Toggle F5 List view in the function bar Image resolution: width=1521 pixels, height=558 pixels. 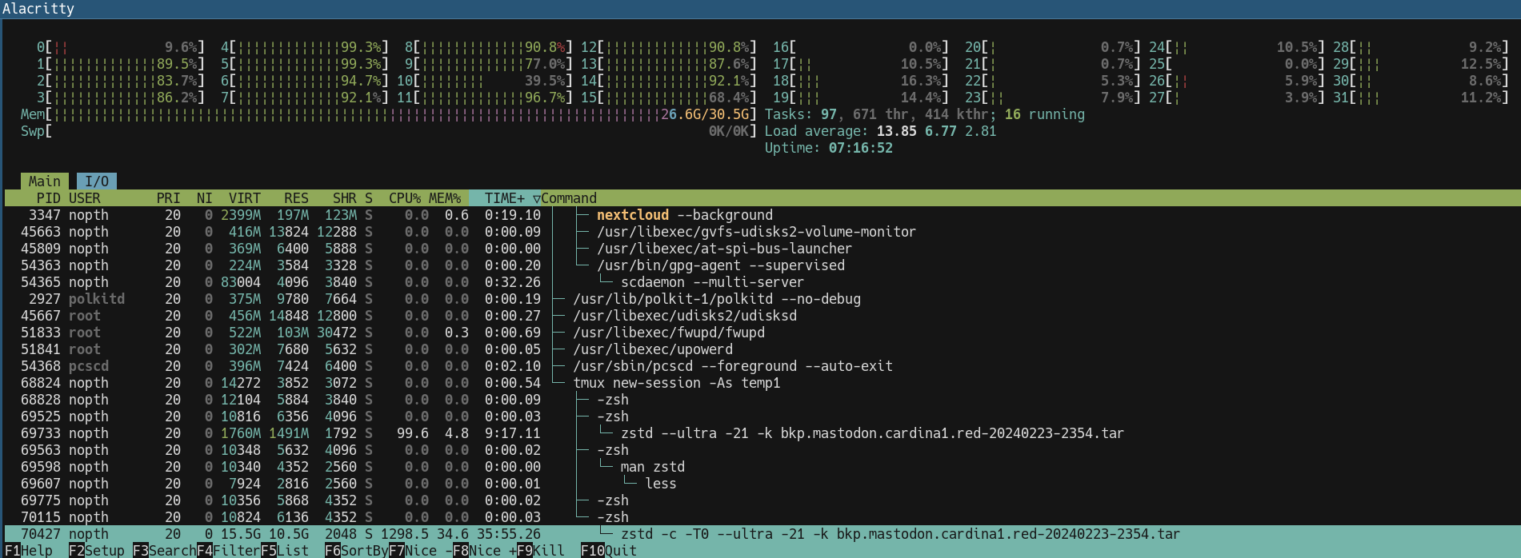285,550
